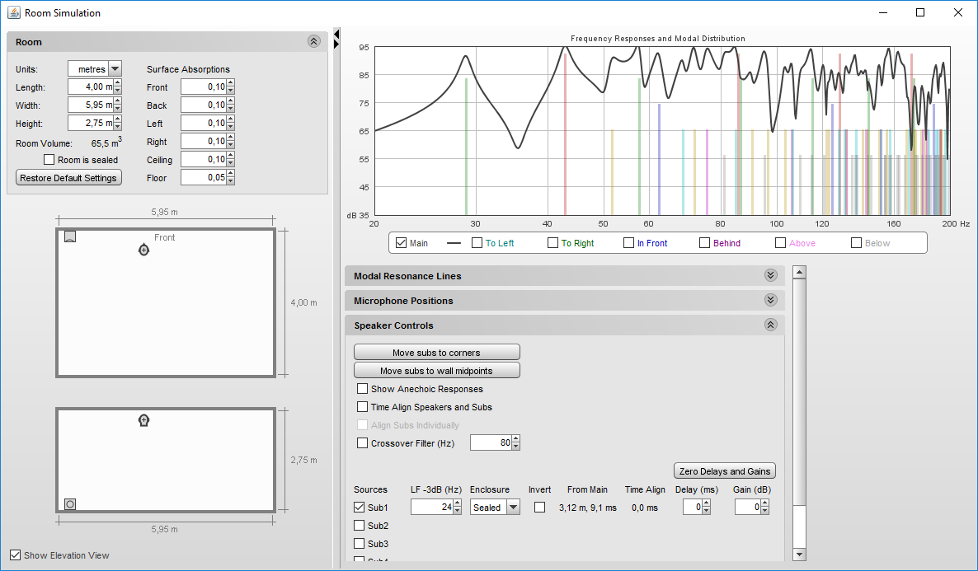Increase room Length with the up stepper arrow
Screen dimensions: 978x571
[x=118, y=83]
